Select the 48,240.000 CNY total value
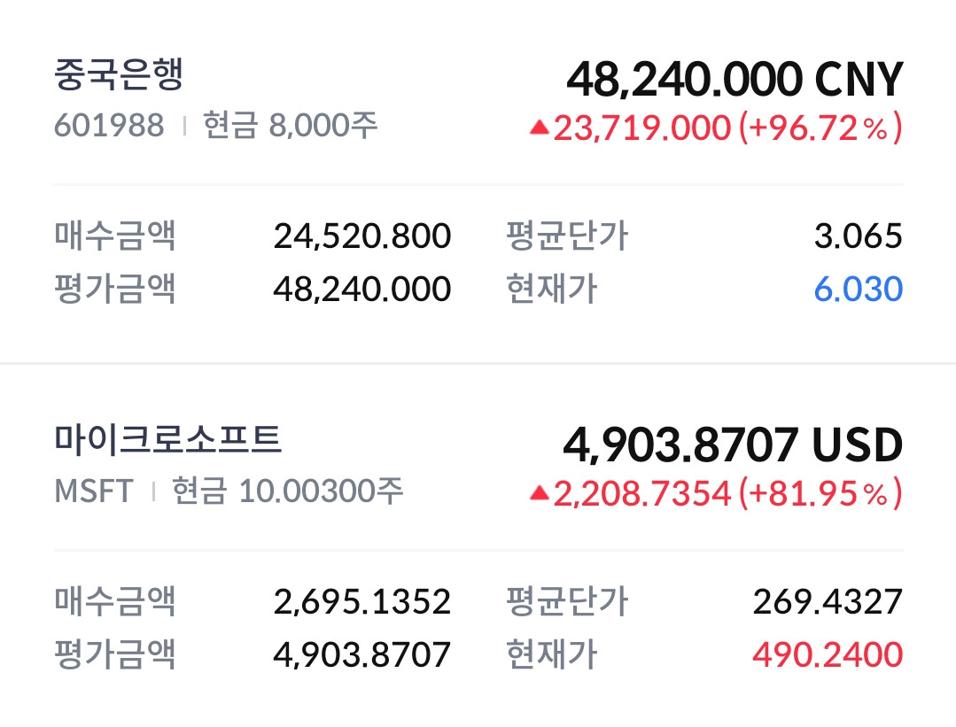This screenshot has height=727, width=956. (x=734, y=79)
